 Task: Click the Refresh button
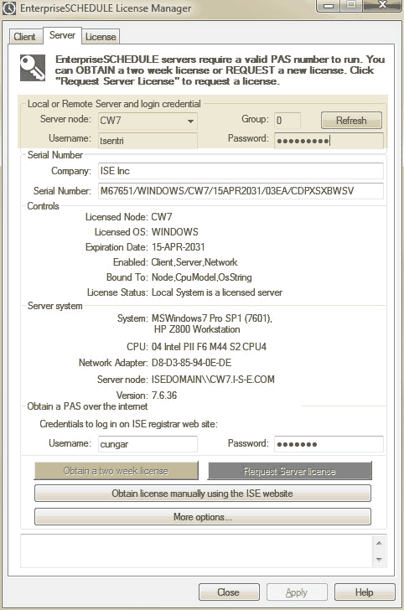click(x=351, y=120)
